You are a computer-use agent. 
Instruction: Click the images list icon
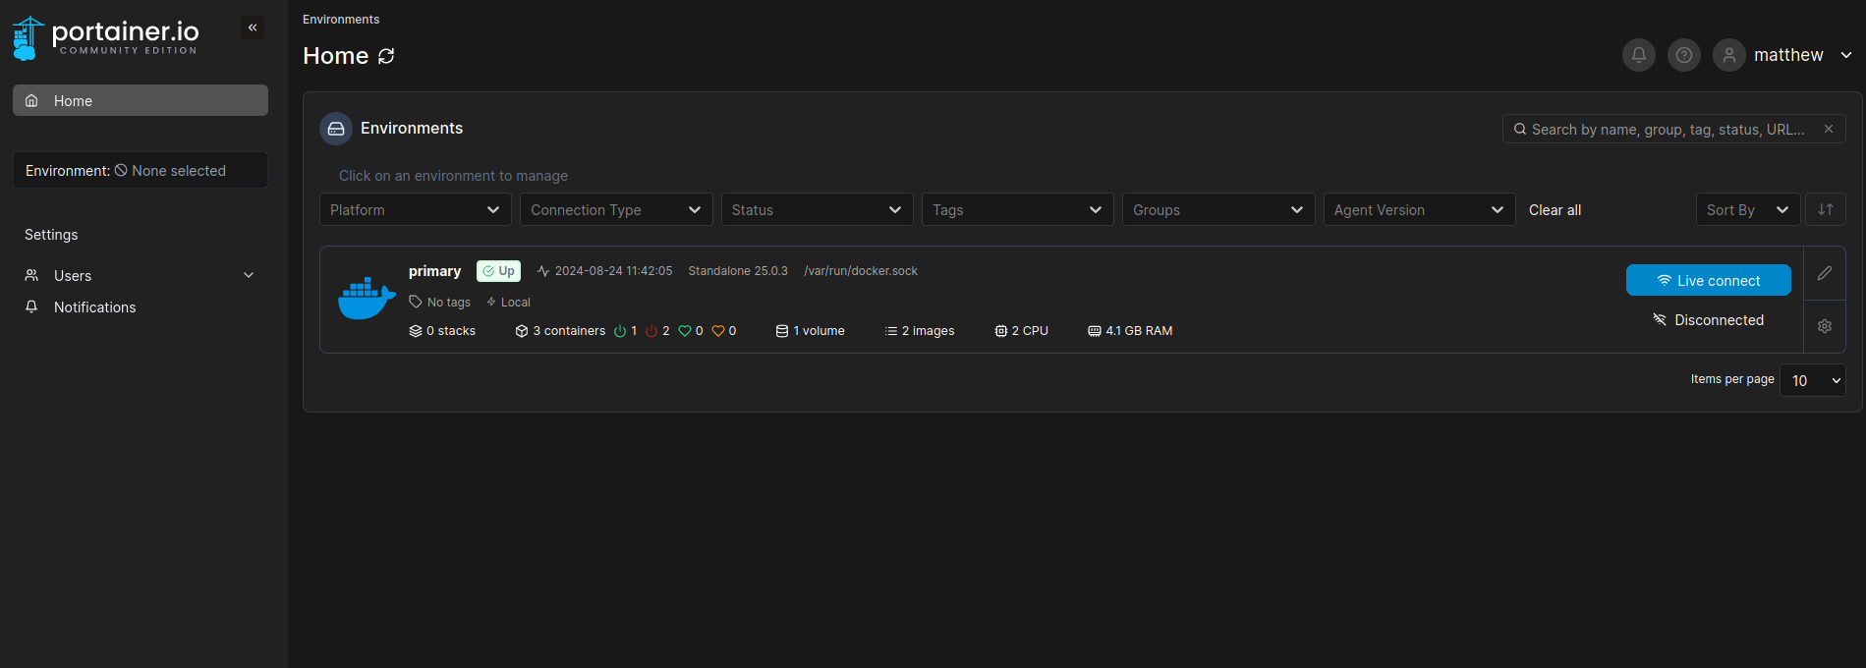pos(891,331)
